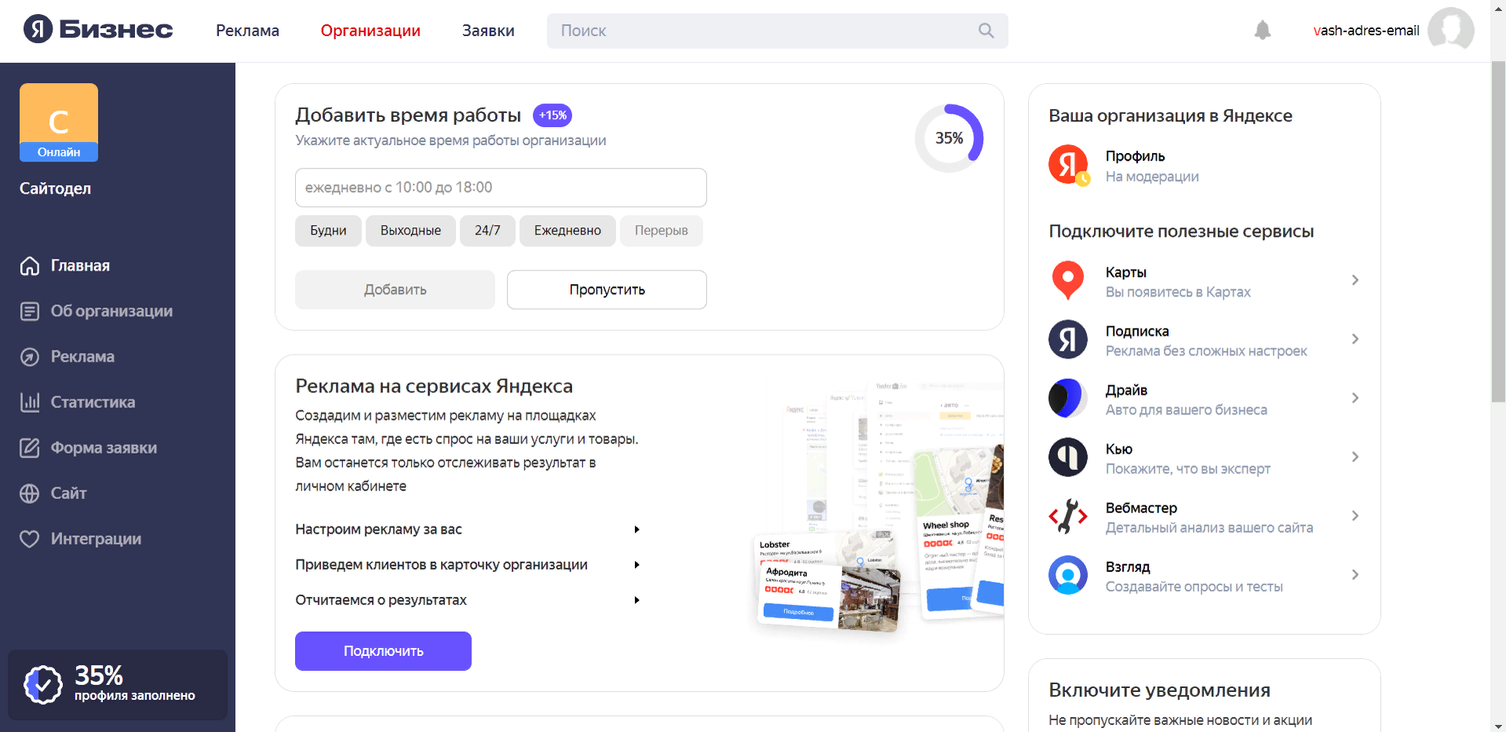Click the Интеграции heart icon
This screenshot has width=1506, height=732.
[30, 539]
